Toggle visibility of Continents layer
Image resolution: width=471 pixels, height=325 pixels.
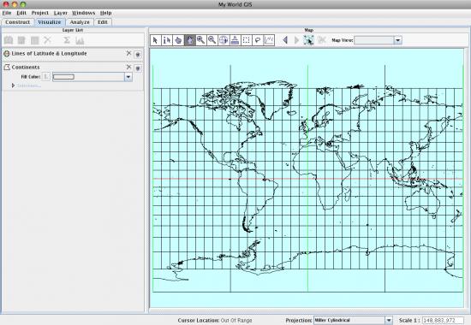pyautogui.click(x=138, y=68)
